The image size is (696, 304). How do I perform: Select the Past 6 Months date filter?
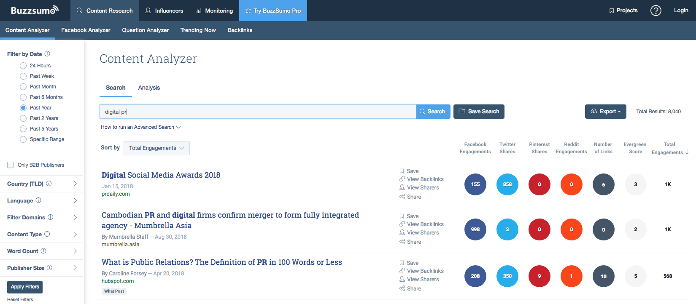point(23,97)
